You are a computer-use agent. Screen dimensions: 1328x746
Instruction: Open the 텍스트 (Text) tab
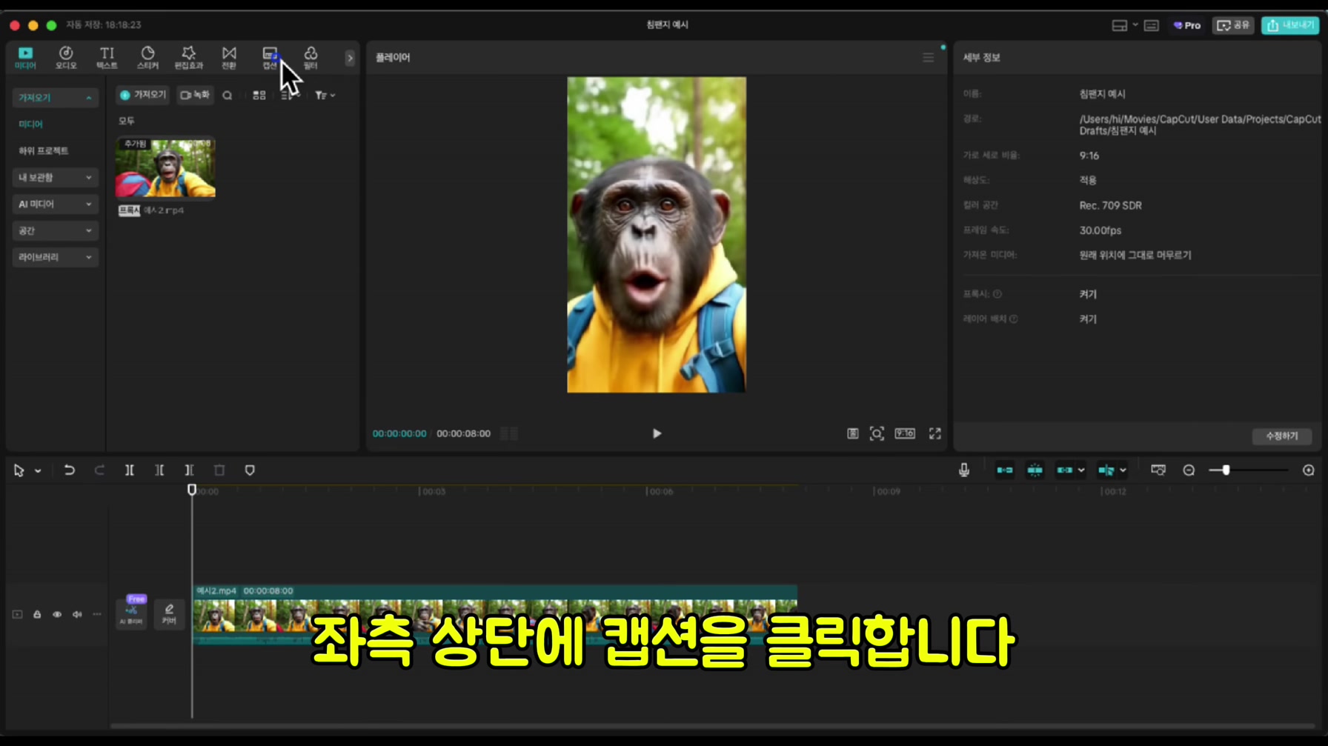107,58
